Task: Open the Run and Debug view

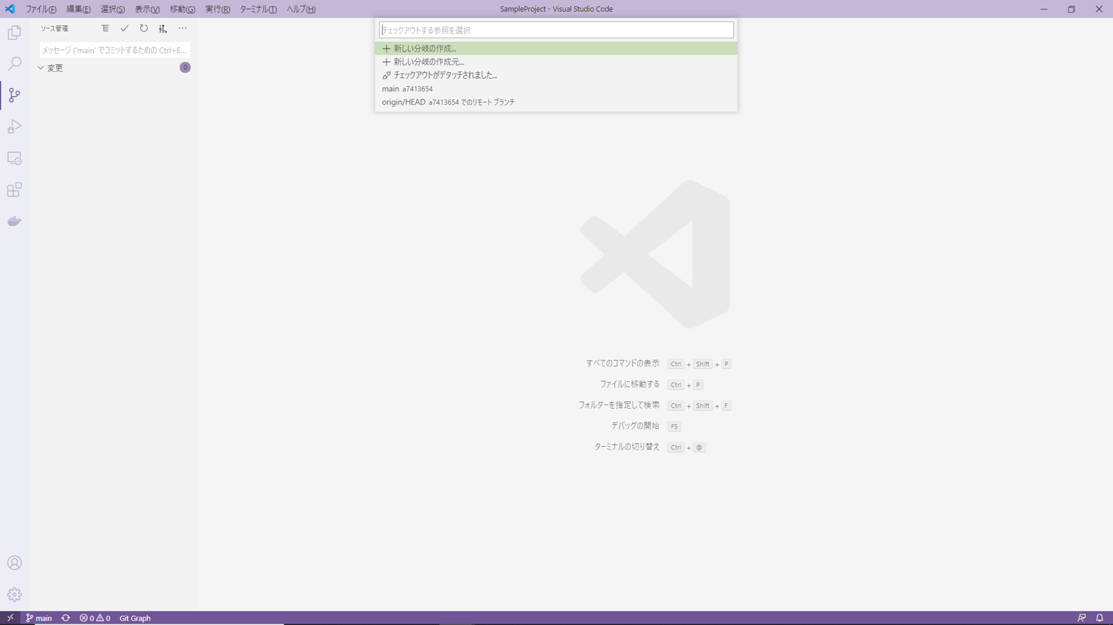Action: tap(14, 126)
